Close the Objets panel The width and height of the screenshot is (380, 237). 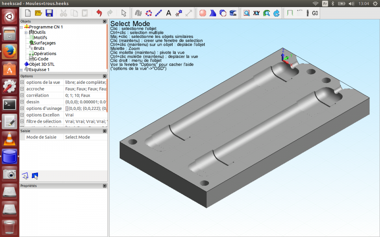[104, 21]
